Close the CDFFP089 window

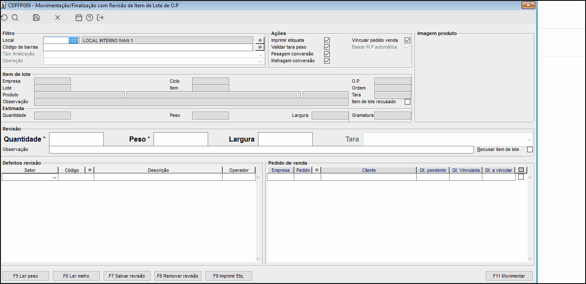click(528, 5)
